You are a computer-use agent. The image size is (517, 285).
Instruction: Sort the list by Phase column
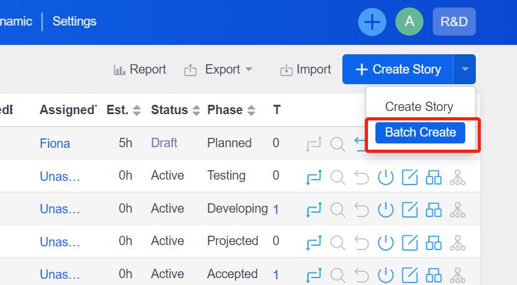pos(251,110)
